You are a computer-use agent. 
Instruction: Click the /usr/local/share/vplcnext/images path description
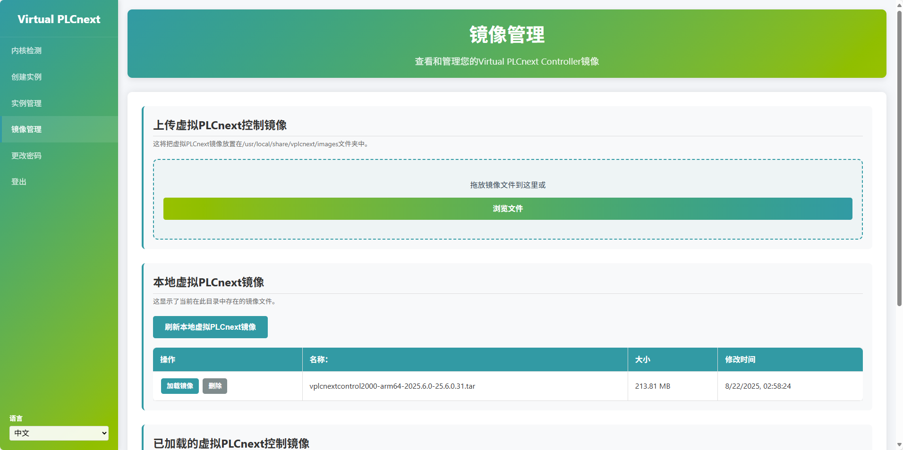coord(261,144)
